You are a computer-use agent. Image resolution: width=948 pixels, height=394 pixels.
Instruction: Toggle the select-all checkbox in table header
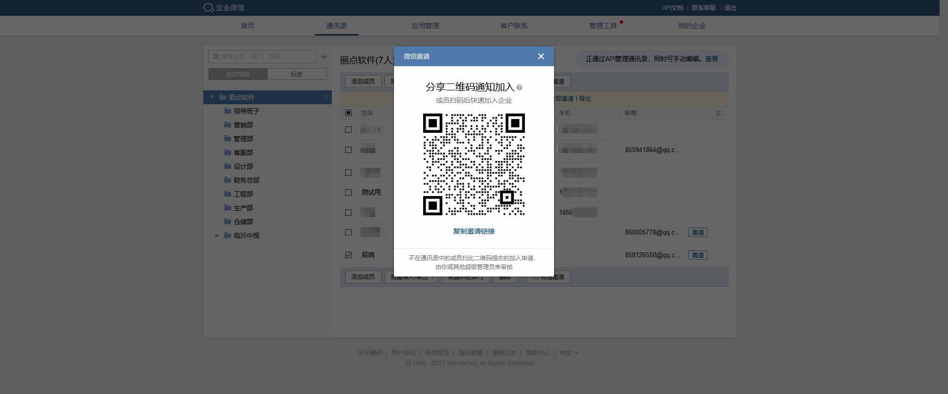point(348,113)
